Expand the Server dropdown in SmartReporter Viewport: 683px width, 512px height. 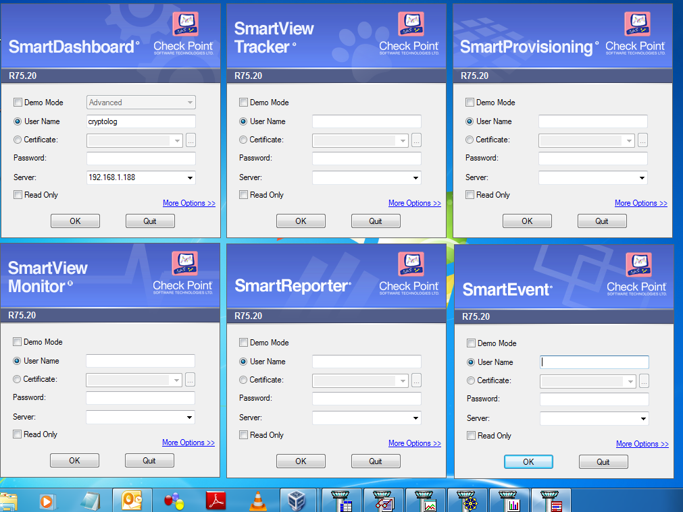point(415,418)
